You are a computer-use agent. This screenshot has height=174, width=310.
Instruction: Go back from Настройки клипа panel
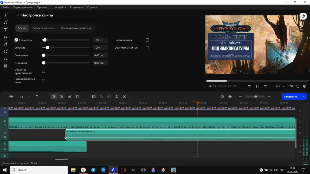(x=18, y=15)
